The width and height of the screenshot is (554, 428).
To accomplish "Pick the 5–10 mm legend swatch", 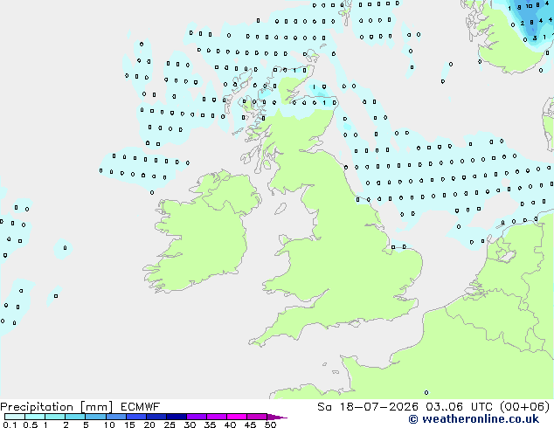I will [95, 417].
